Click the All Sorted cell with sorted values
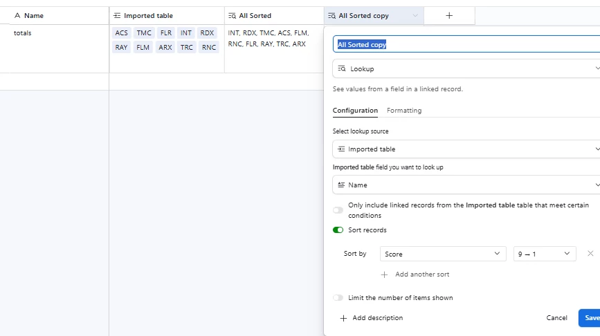This screenshot has height=336, width=600. click(274, 48)
